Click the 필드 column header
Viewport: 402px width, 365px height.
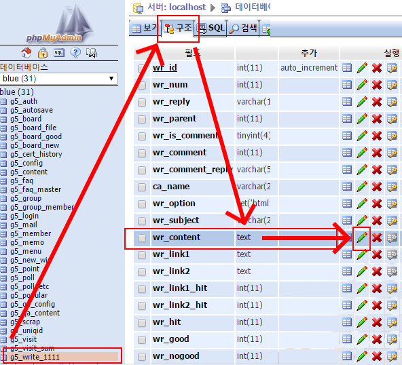[x=193, y=53]
